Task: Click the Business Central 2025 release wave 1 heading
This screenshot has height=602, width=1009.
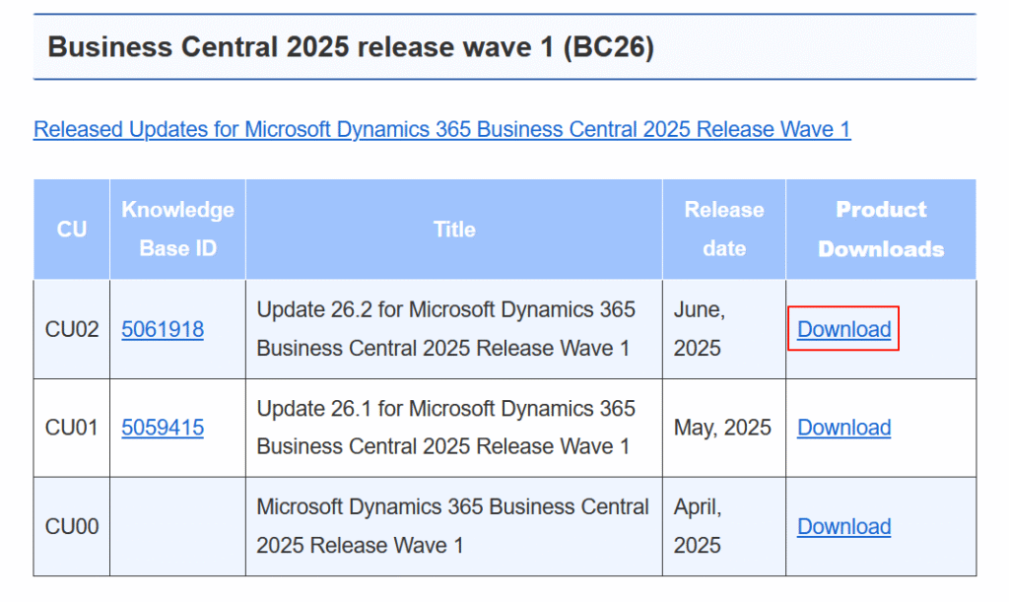Action: 351,47
